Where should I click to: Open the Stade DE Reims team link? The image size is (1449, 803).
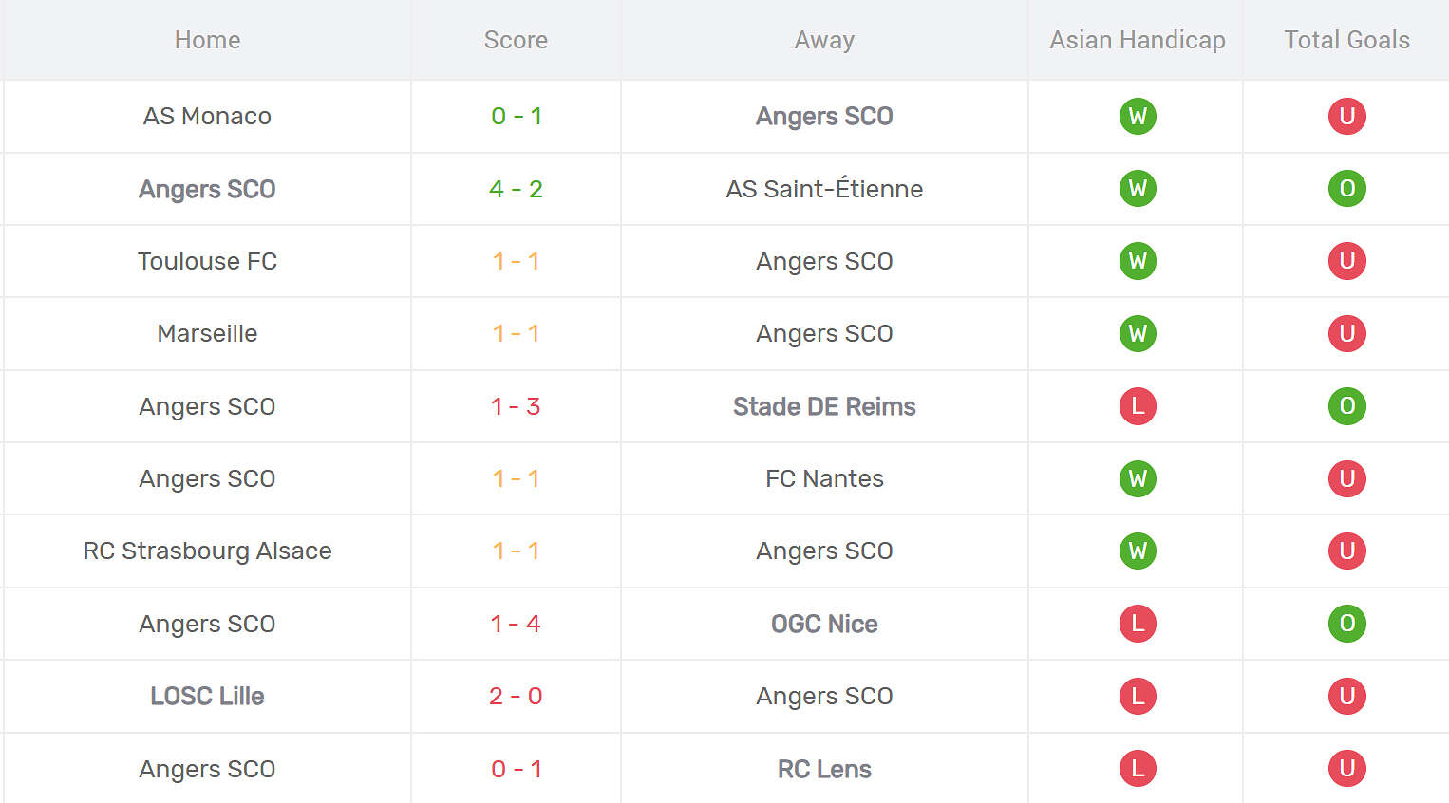coord(824,406)
